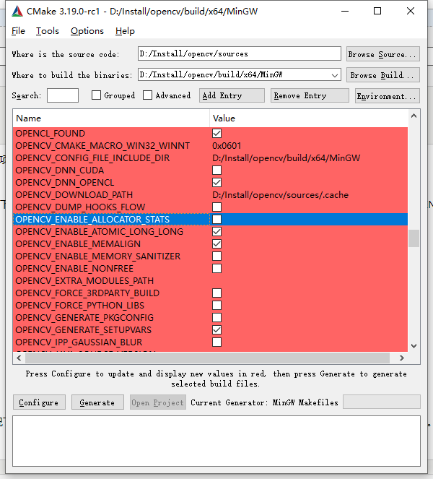
Task: Uncheck OPENCL_FOUND checkbox
Action: (x=217, y=134)
